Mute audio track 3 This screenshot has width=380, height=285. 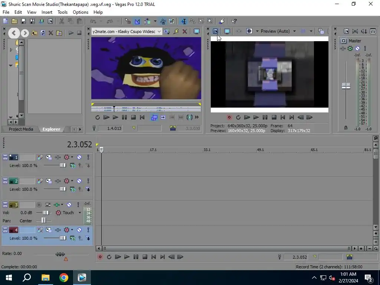pyautogui.click(x=69, y=205)
